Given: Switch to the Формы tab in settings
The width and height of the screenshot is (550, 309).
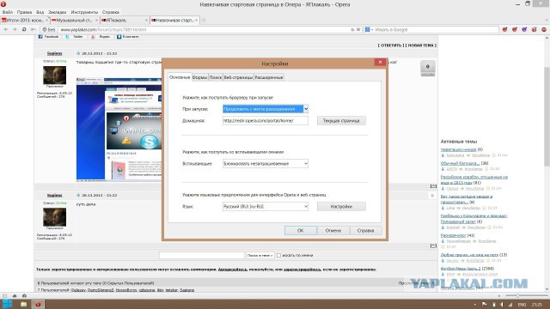Looking at the screenshot, I should coord(199,77).
